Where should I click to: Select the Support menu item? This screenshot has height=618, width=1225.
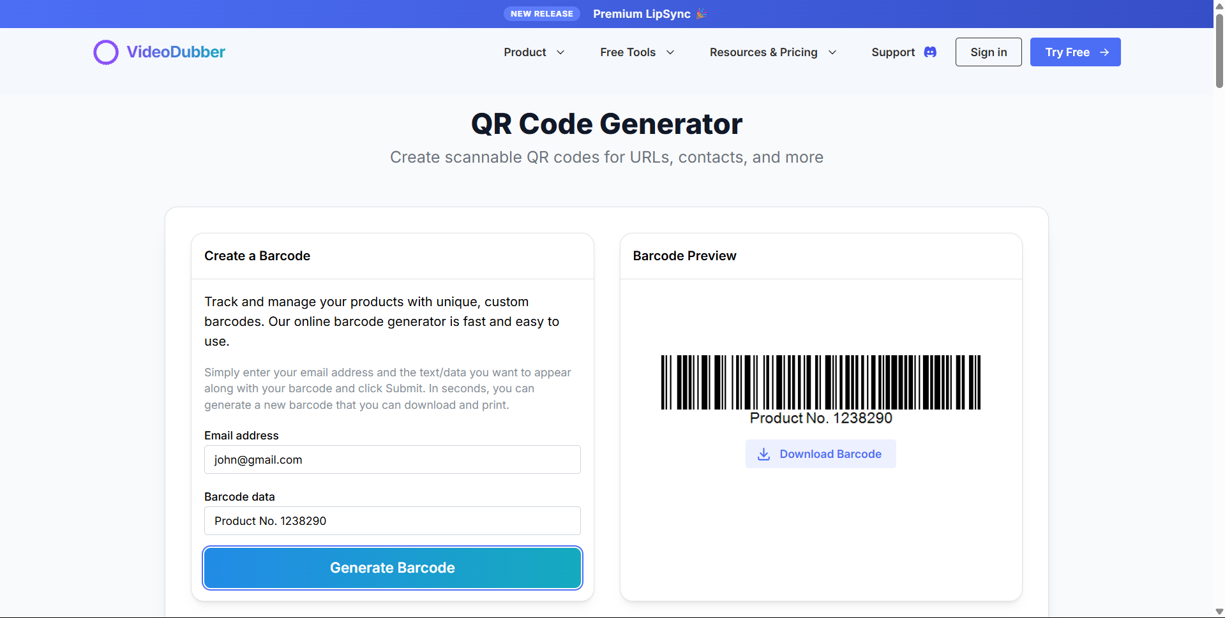tap(894, 52)
